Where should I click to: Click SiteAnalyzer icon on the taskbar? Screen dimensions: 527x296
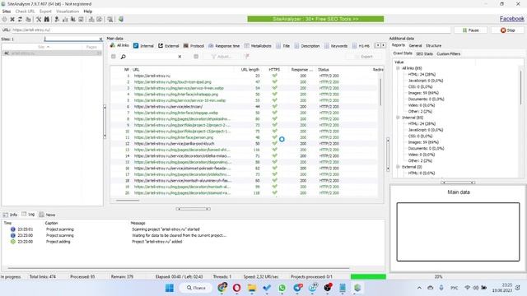(357, 288)
